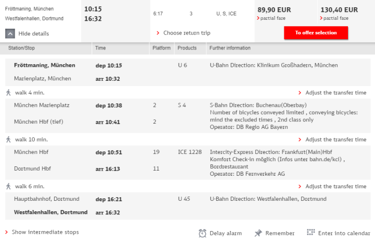This screenshot has height=242, width=375.
Task: Click the Operator: DB Regio AG Bayern line
Action: click(249, 127)
